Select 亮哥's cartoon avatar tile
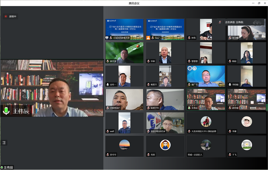The height and width of the screenshot is (170, 268). (165, 146)
